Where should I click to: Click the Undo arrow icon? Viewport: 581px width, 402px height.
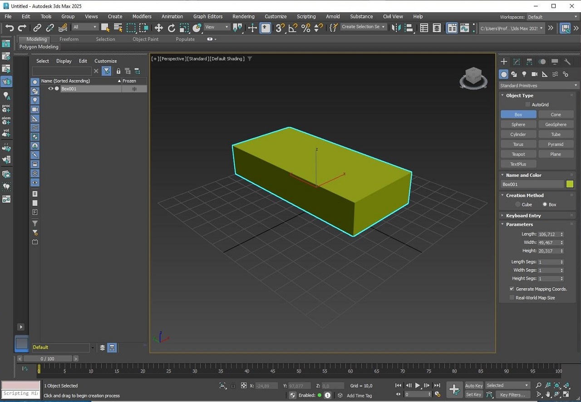tap(10, 28)
